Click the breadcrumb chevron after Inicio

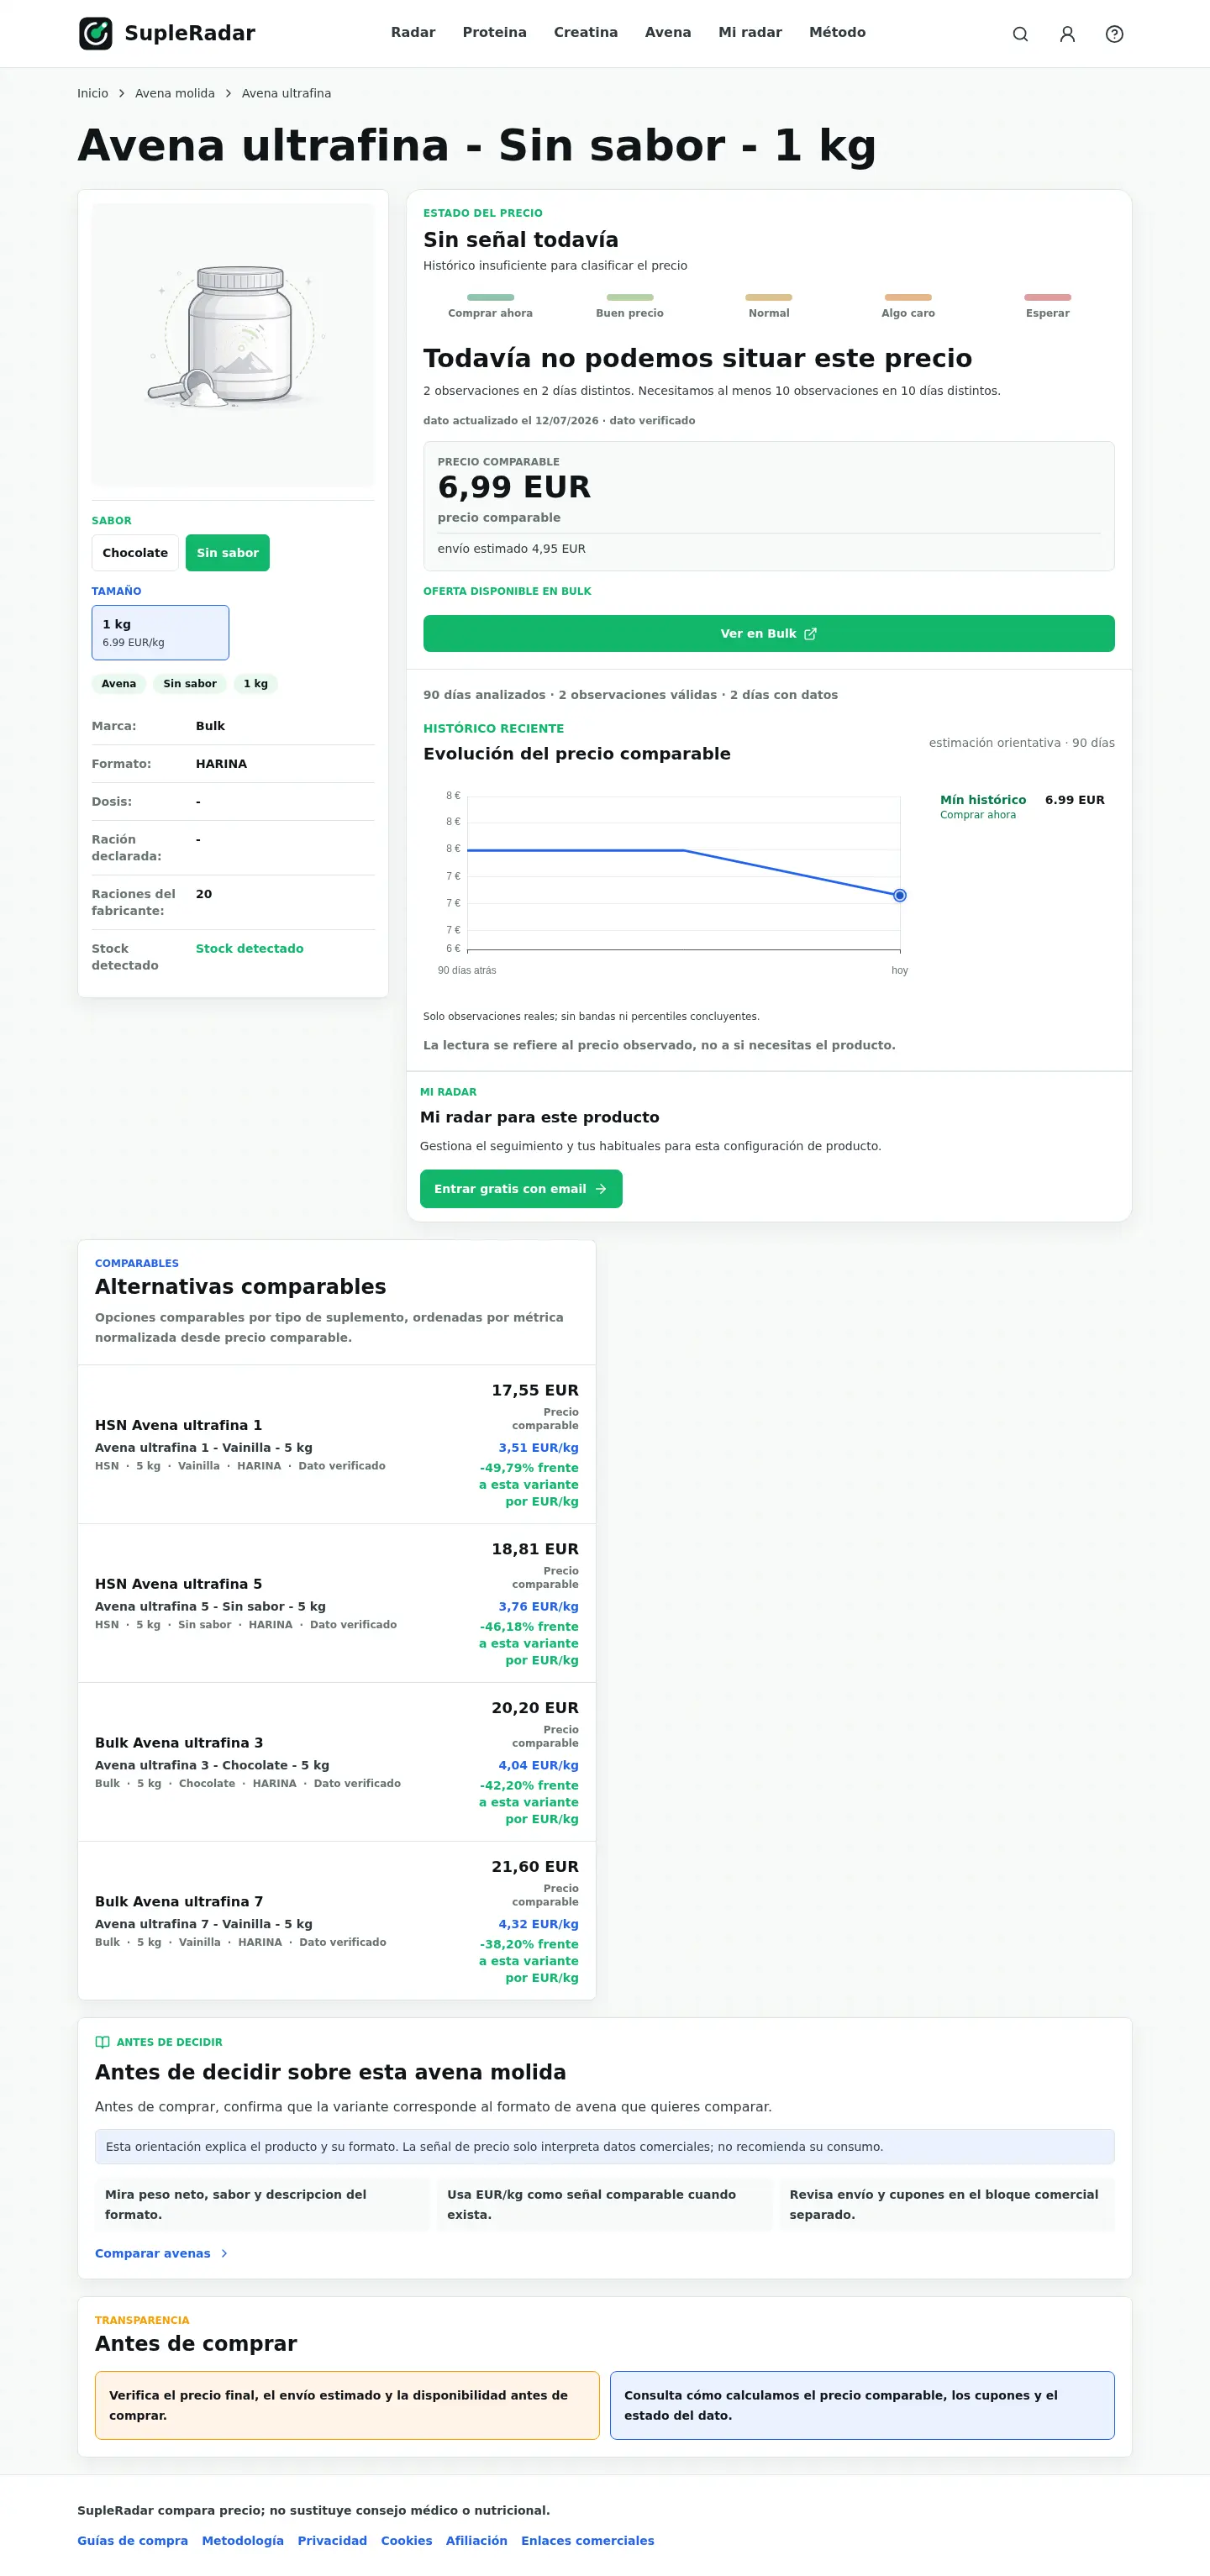(122, 93)
